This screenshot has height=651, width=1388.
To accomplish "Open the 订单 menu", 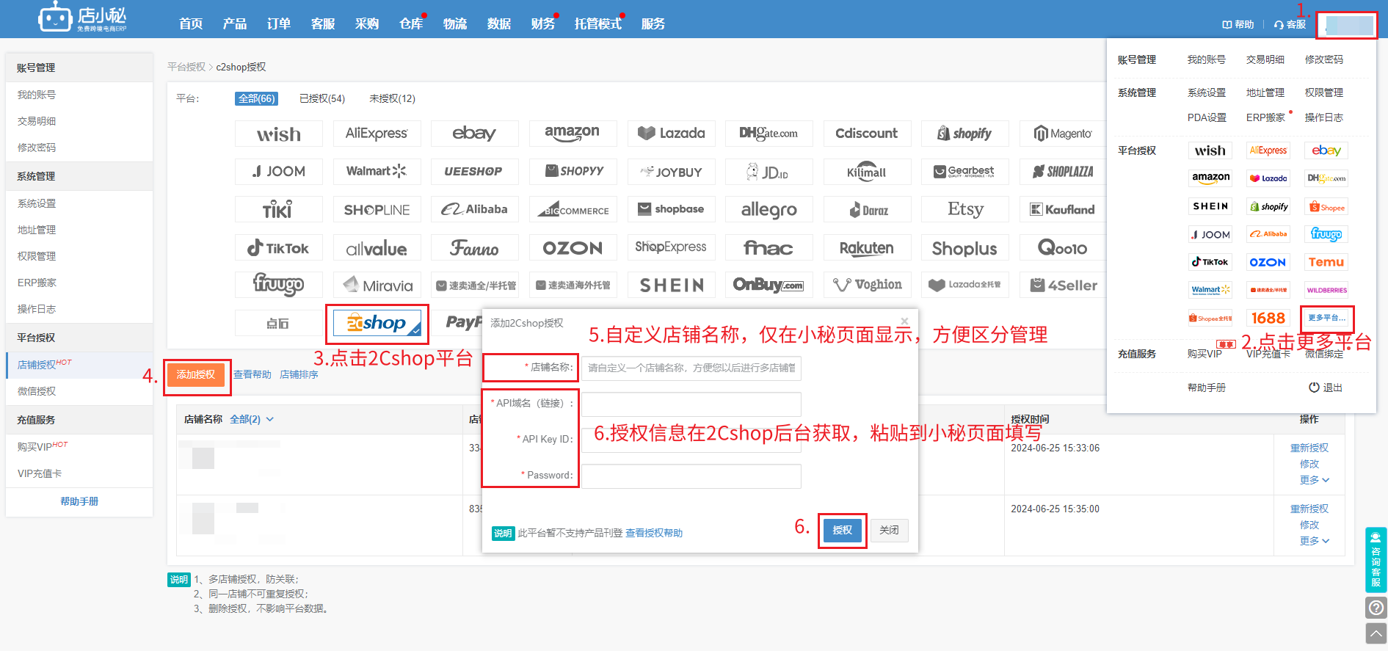I will [279, 23].
